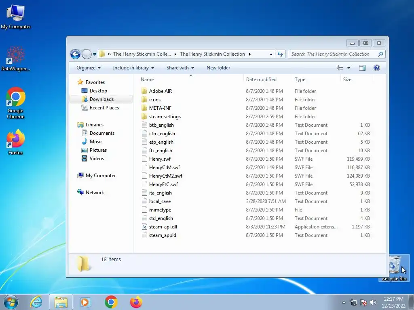The width and height of the screenshot is (414, 310).
Task: Toggle the preview pane icon
Action: (x=362, y=68)
